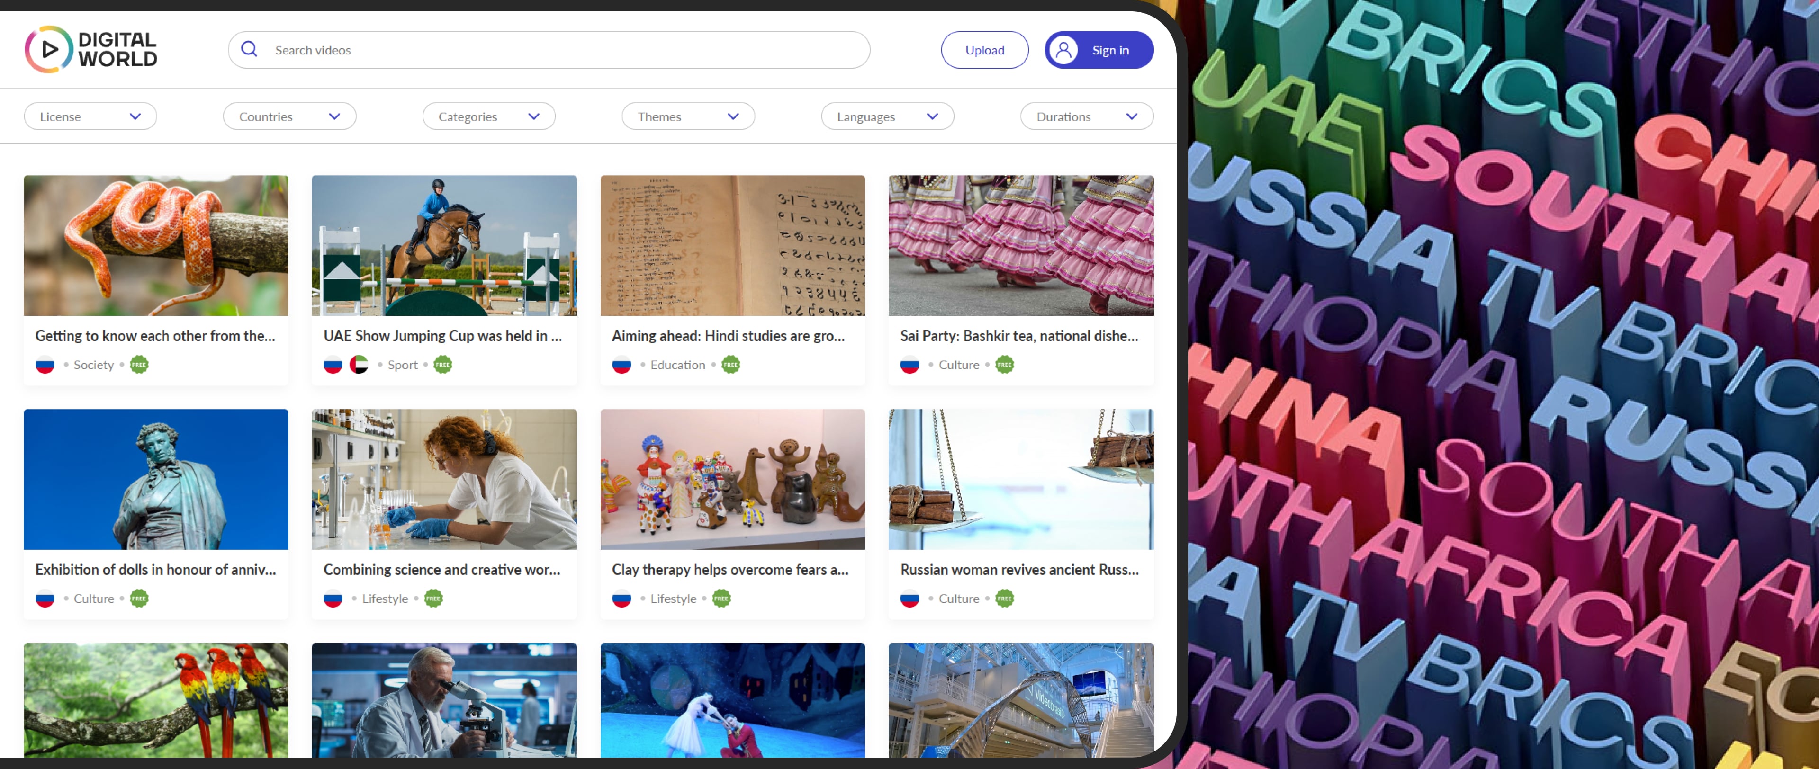Image resolution: width=1819 pixels, height=769 pixels.
Task: Focus the Search videos field
Action: click(549, 50)
